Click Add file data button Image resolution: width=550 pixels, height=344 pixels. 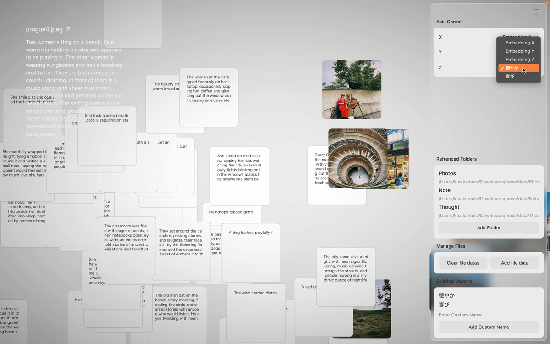point(515,263)
